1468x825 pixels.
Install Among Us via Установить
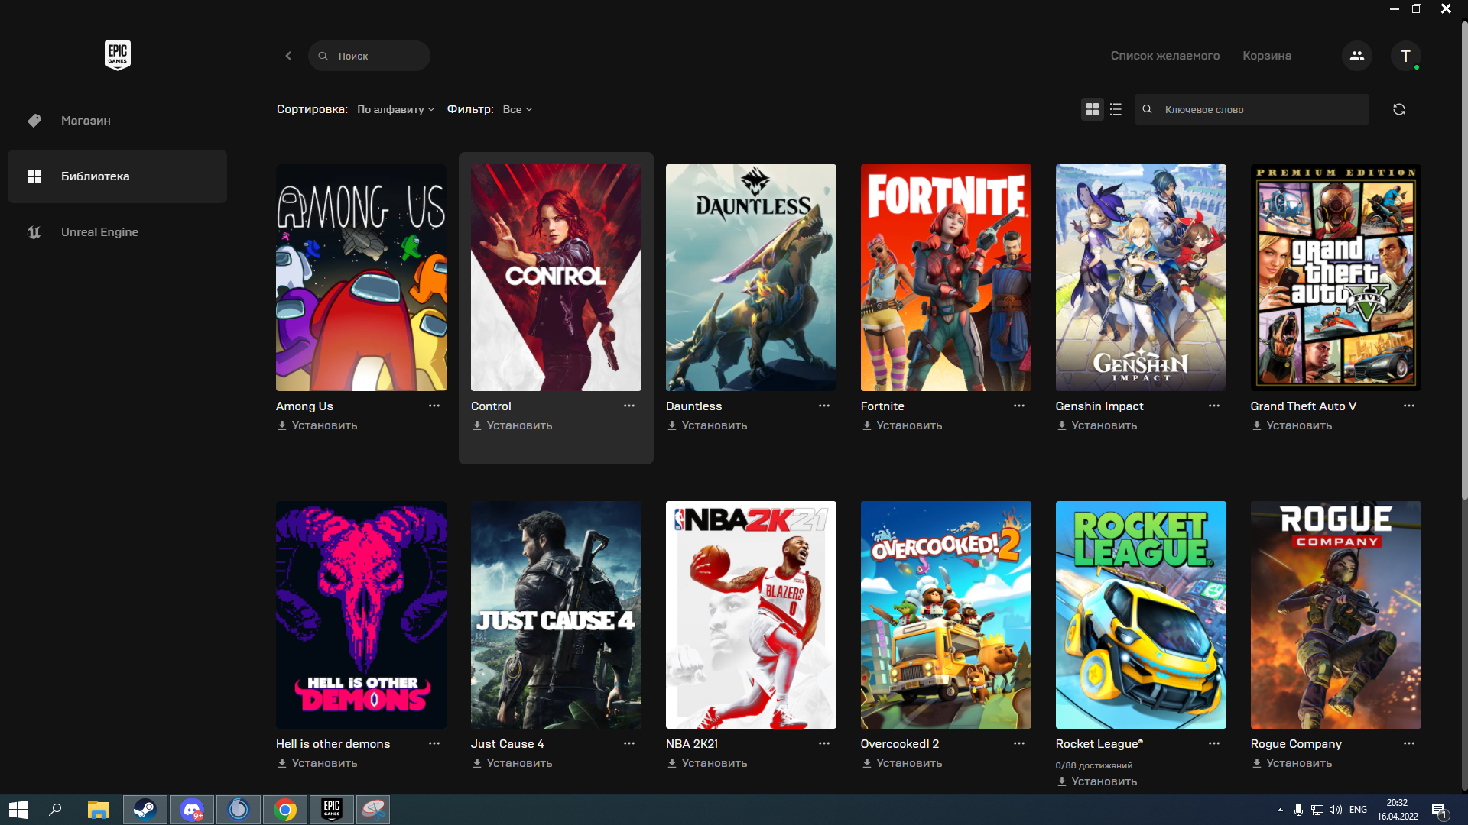(317, 425)
